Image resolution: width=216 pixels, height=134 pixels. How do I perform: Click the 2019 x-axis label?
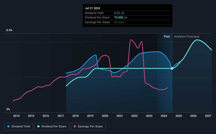[x=90, y=116]
